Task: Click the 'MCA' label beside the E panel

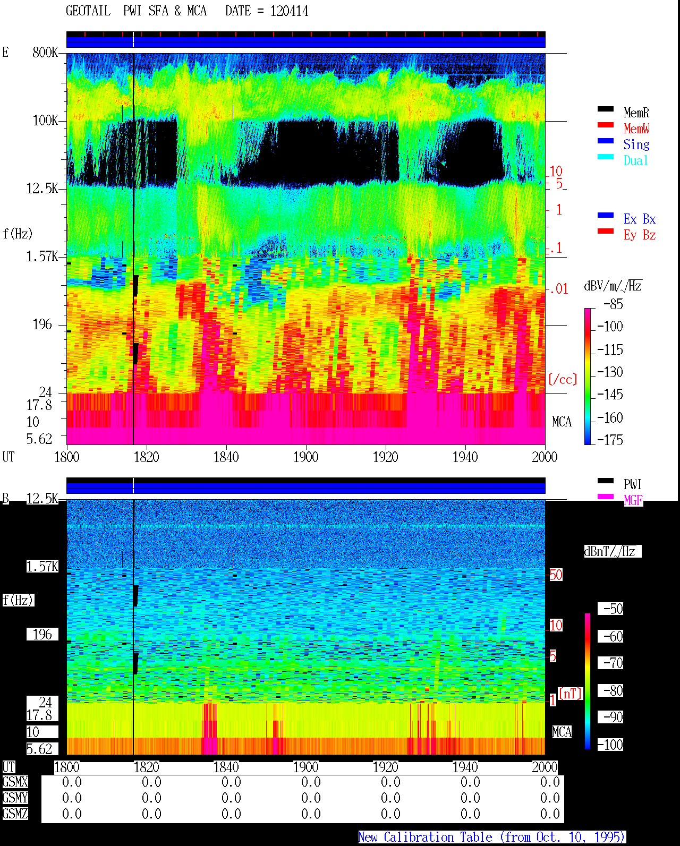Action: tap(562, 422)
